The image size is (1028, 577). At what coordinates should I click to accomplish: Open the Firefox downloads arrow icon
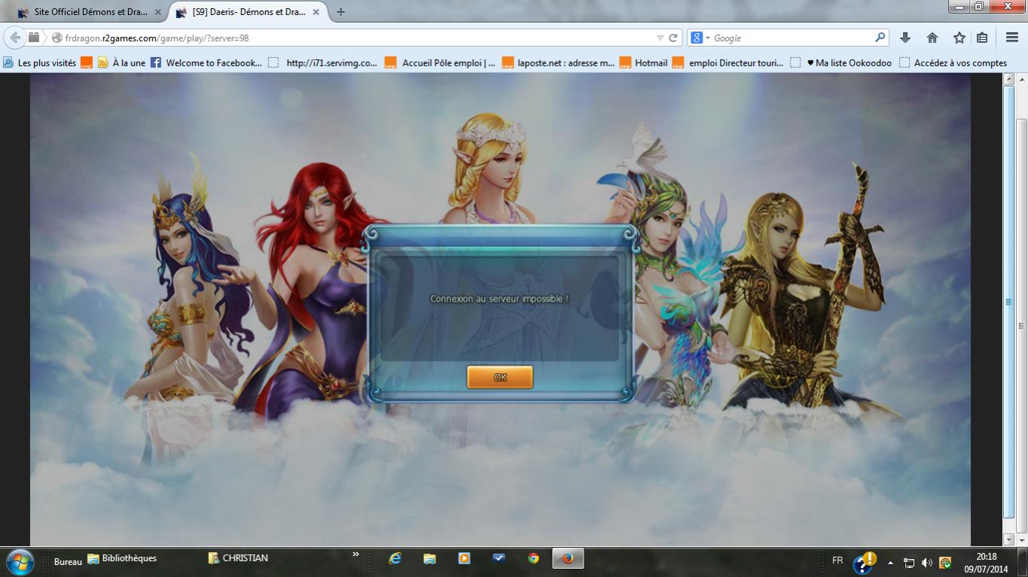click(905, 38)
